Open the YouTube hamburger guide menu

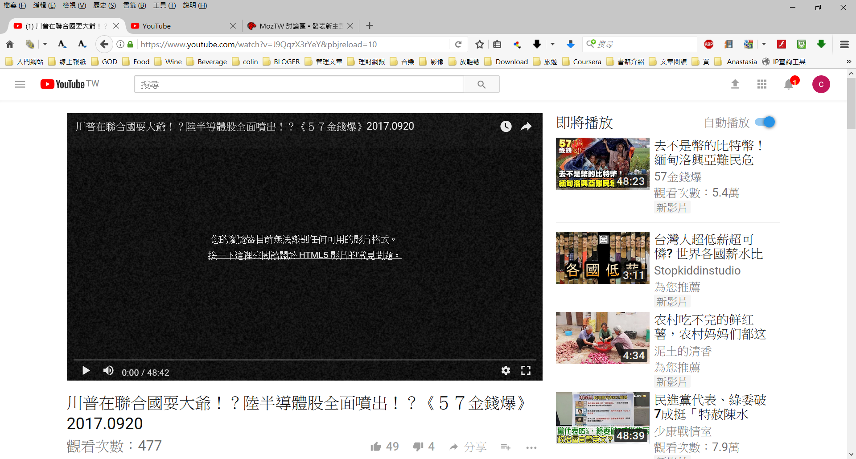pos(20,84)
